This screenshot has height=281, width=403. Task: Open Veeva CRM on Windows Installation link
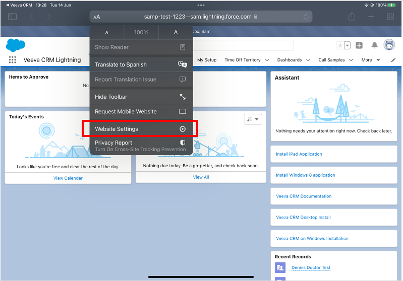pyautogui.click(x=312, y=238)
